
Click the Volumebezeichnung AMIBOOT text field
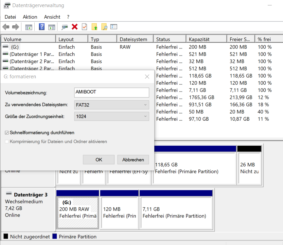point(111,93)
